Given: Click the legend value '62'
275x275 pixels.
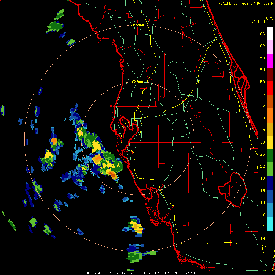Looking at the screenshot, I should pyautogui.click(x=262, y=46).
